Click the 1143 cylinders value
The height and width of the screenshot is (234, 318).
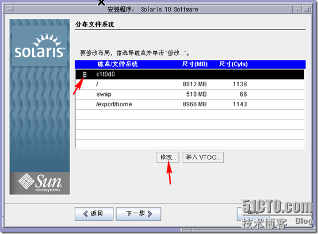click(240, 104)
